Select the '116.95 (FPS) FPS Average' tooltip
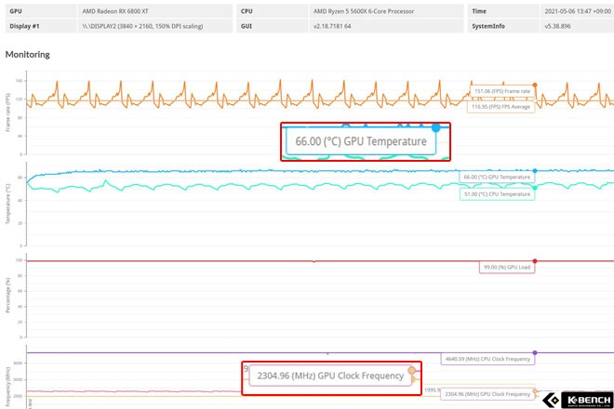Screen dimensions: 614x409 (501, 107)
